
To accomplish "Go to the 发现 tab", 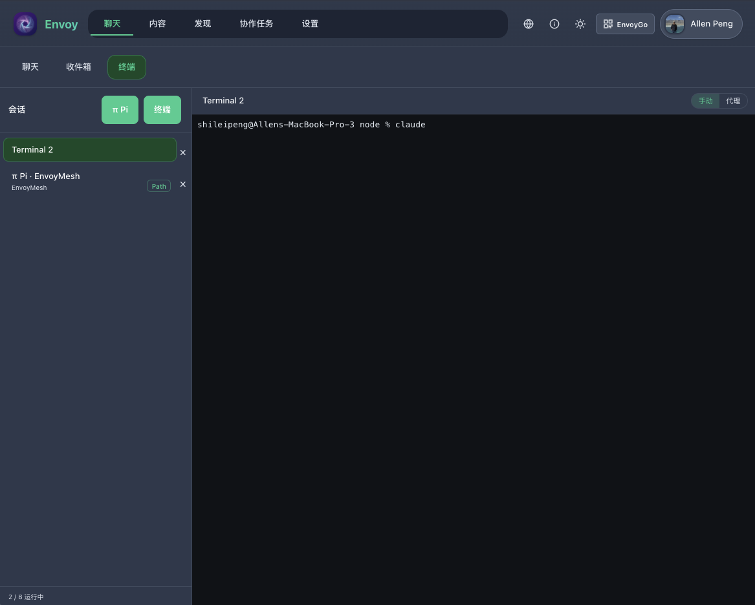I will coord(202,24).
